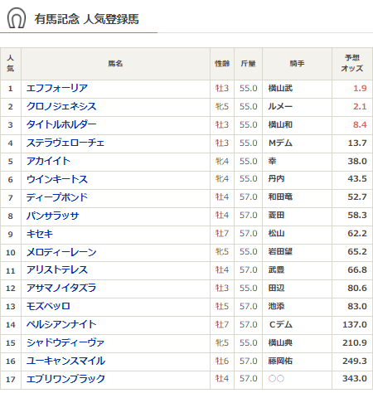The image size is (373, 393).
Task: Open horse link クロノジェネシス
Action: click(61, 106)
